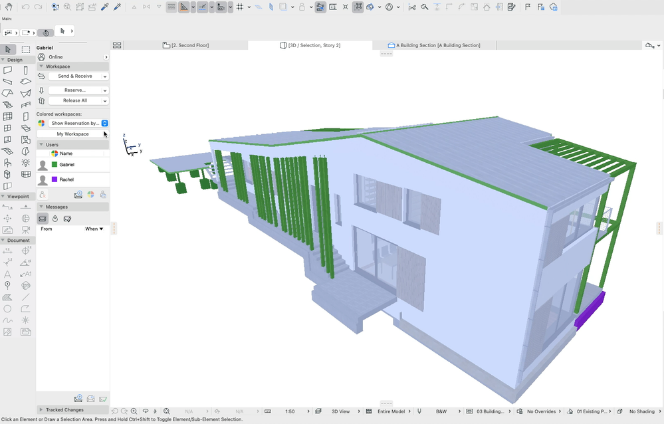
Task: Click the colored workspaces pie icon
Action: coord(41,123)
